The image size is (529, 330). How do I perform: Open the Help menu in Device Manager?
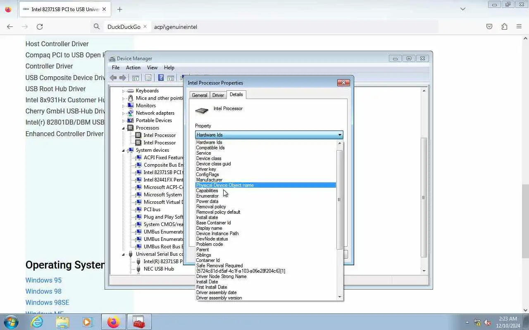[x=169, y=68]
